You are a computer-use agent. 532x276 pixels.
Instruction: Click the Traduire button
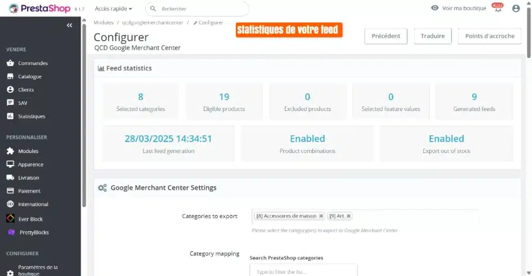(x=433, y=36)
